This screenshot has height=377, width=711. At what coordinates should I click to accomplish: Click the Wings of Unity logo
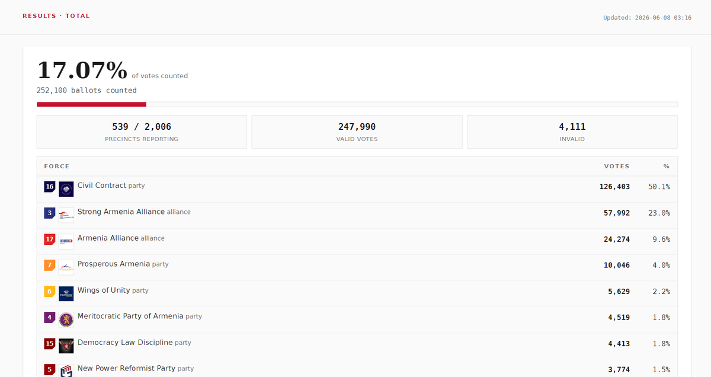(66, 293)
